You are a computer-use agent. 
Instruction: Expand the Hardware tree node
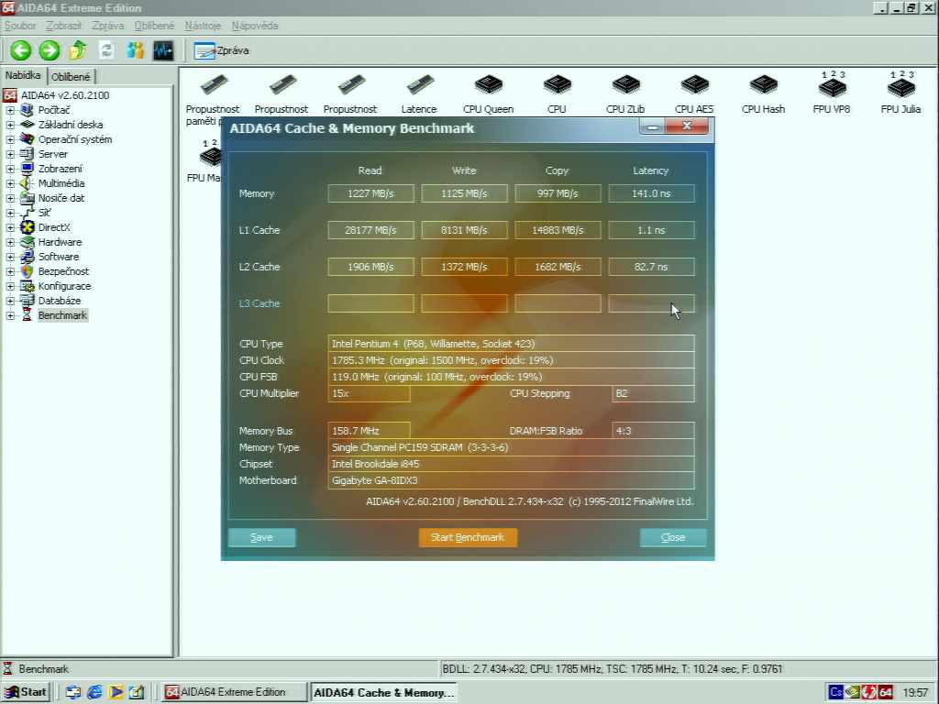[x=10, y=242]
